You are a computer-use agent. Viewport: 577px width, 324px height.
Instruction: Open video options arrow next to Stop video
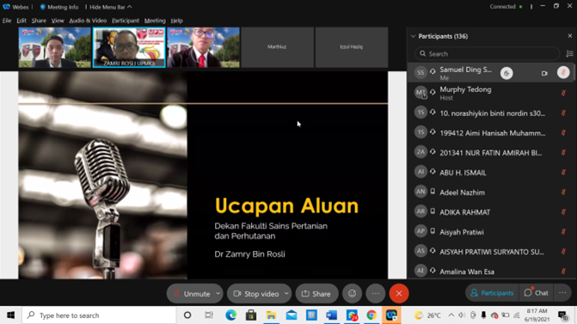286,293
